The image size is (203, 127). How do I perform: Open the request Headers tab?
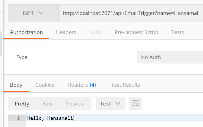(x=66, y=32)
